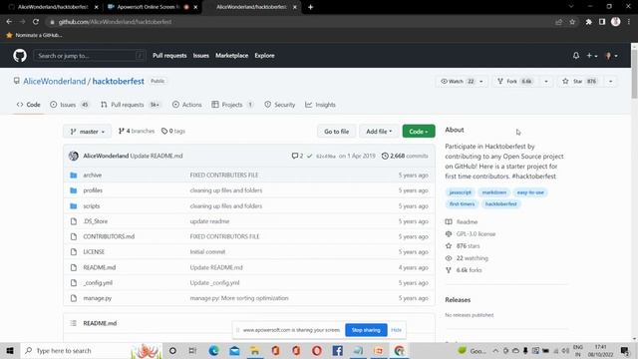The width and height of the screenshot is (638, 359).
Task: Click the AliceWonderland commit avatar
Action: click(x=73, y=156)
